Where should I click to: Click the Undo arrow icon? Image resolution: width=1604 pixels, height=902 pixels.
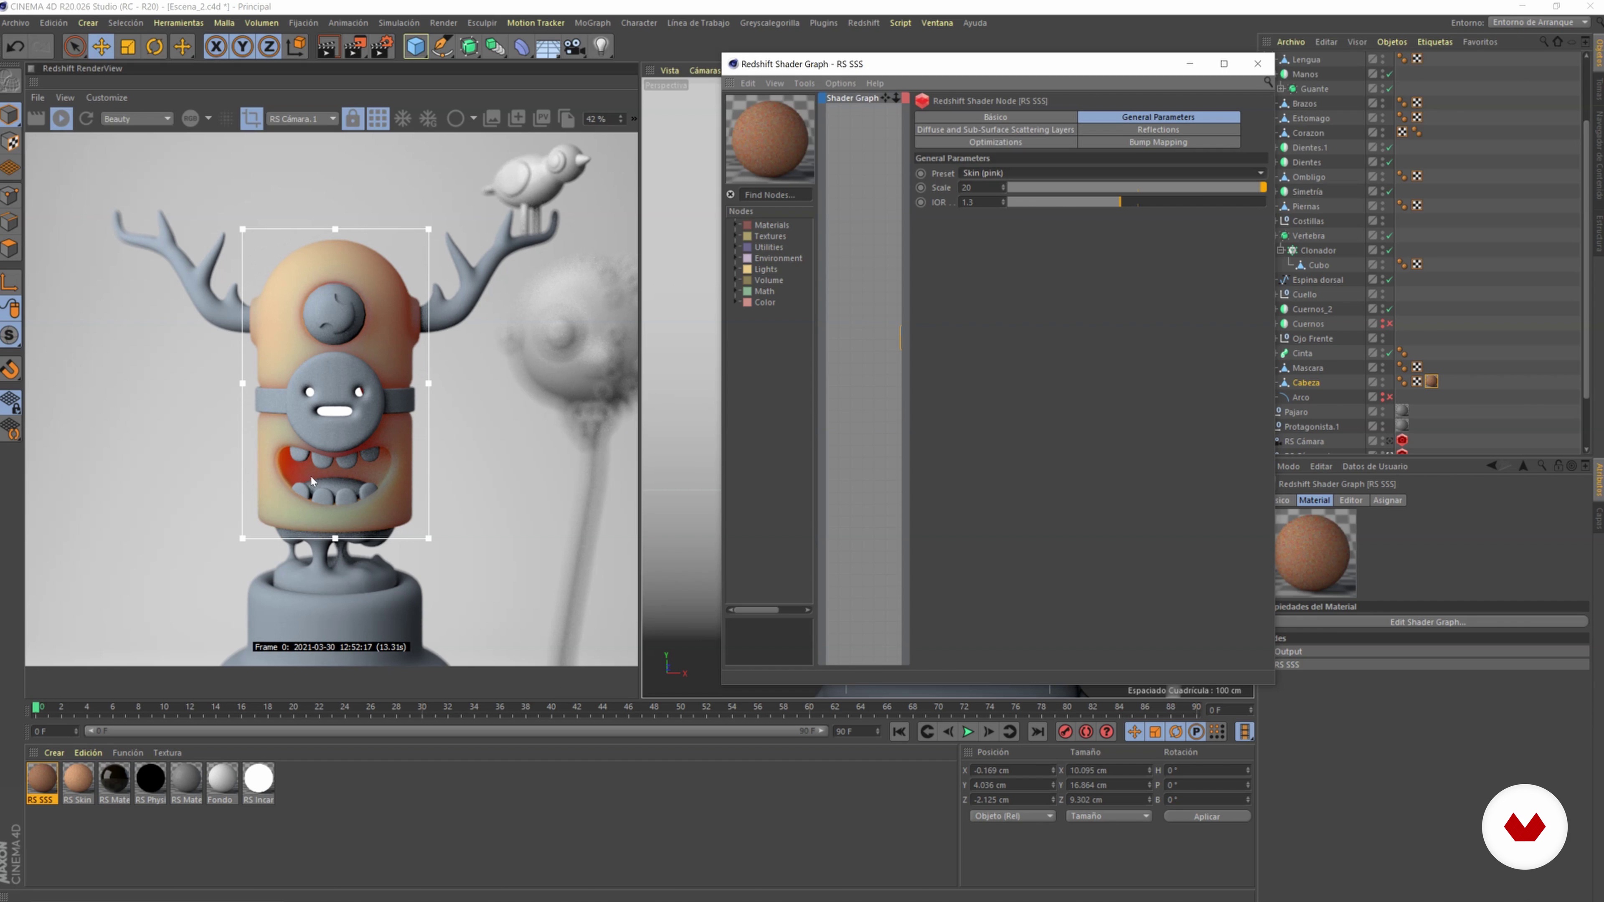(x=15, y=47)
